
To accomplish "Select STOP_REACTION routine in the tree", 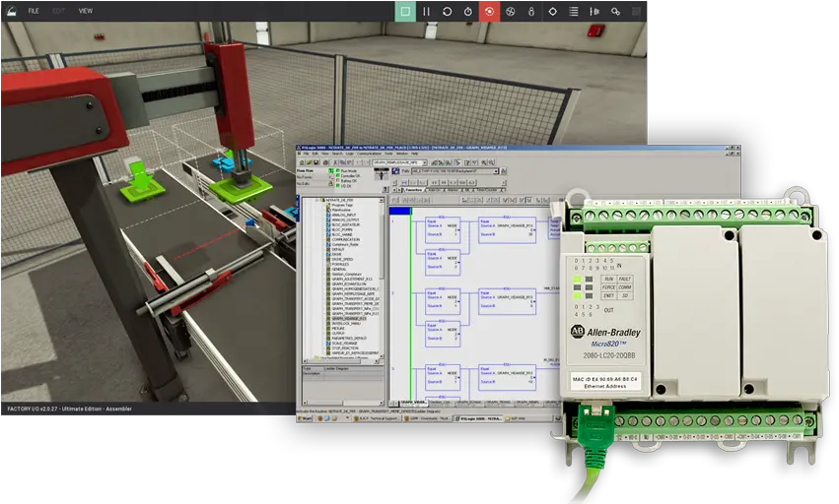I will click(x=345, y=347).
